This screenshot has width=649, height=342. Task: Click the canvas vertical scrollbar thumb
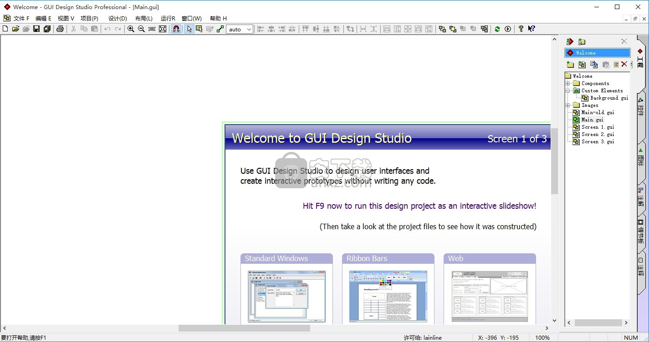(554, 161)
